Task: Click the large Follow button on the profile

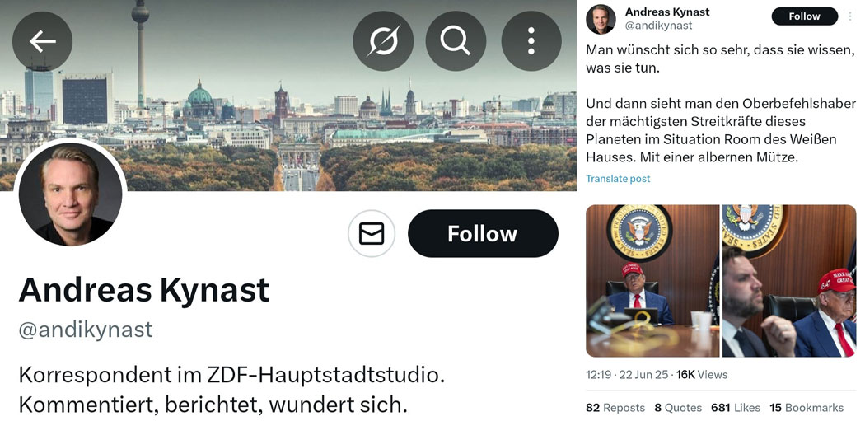Action: click(x=483, y=233)
